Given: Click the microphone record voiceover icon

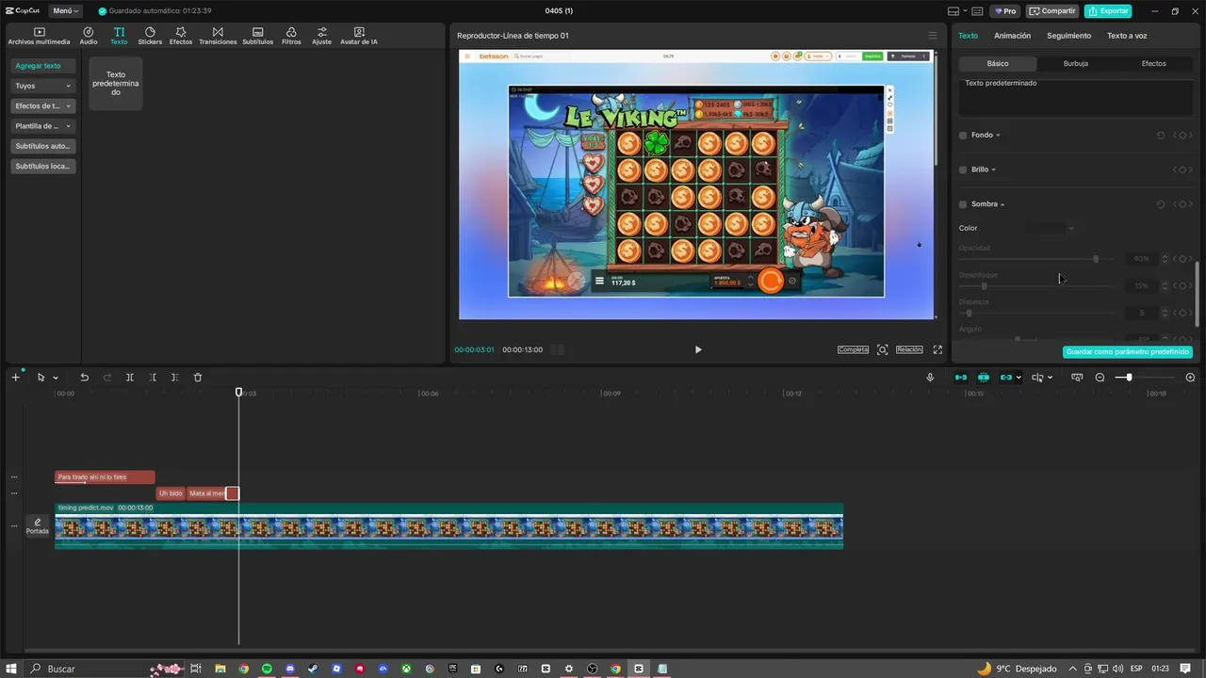Looking at the screenshot, I should (x=930, y=378).
